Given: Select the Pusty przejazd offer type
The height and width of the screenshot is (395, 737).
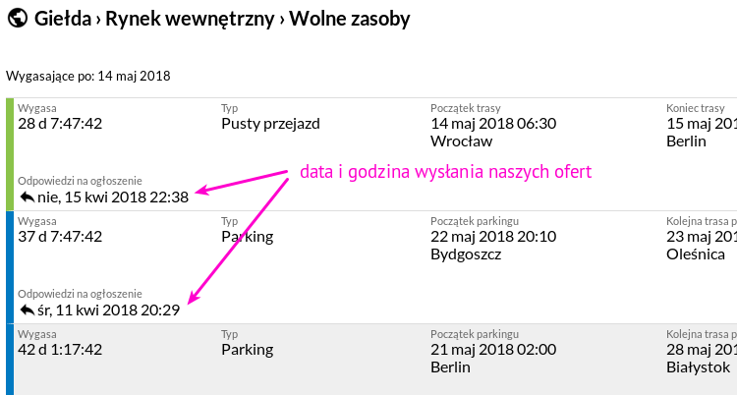Looking at the screenshot, I should [271, 124].
